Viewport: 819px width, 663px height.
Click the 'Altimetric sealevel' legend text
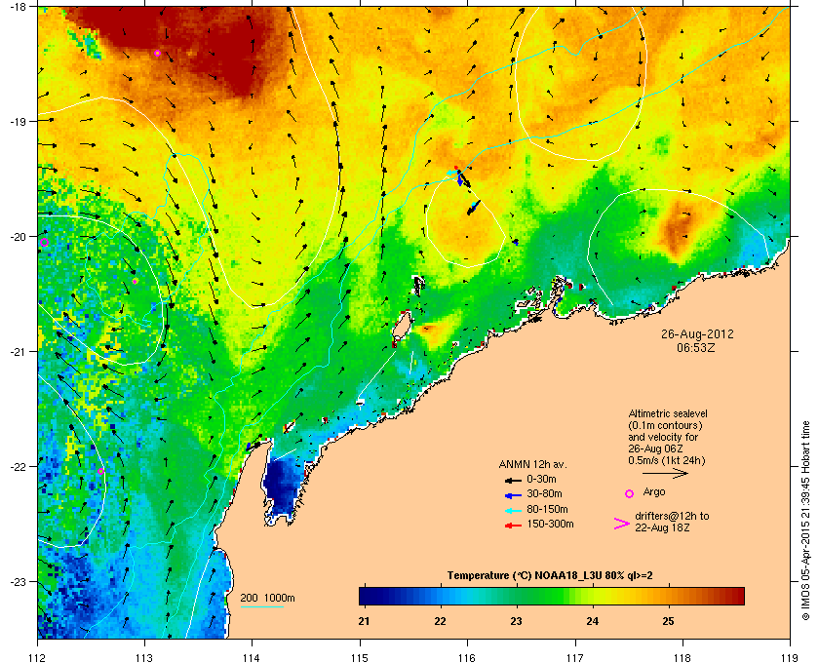coord(668,413)
